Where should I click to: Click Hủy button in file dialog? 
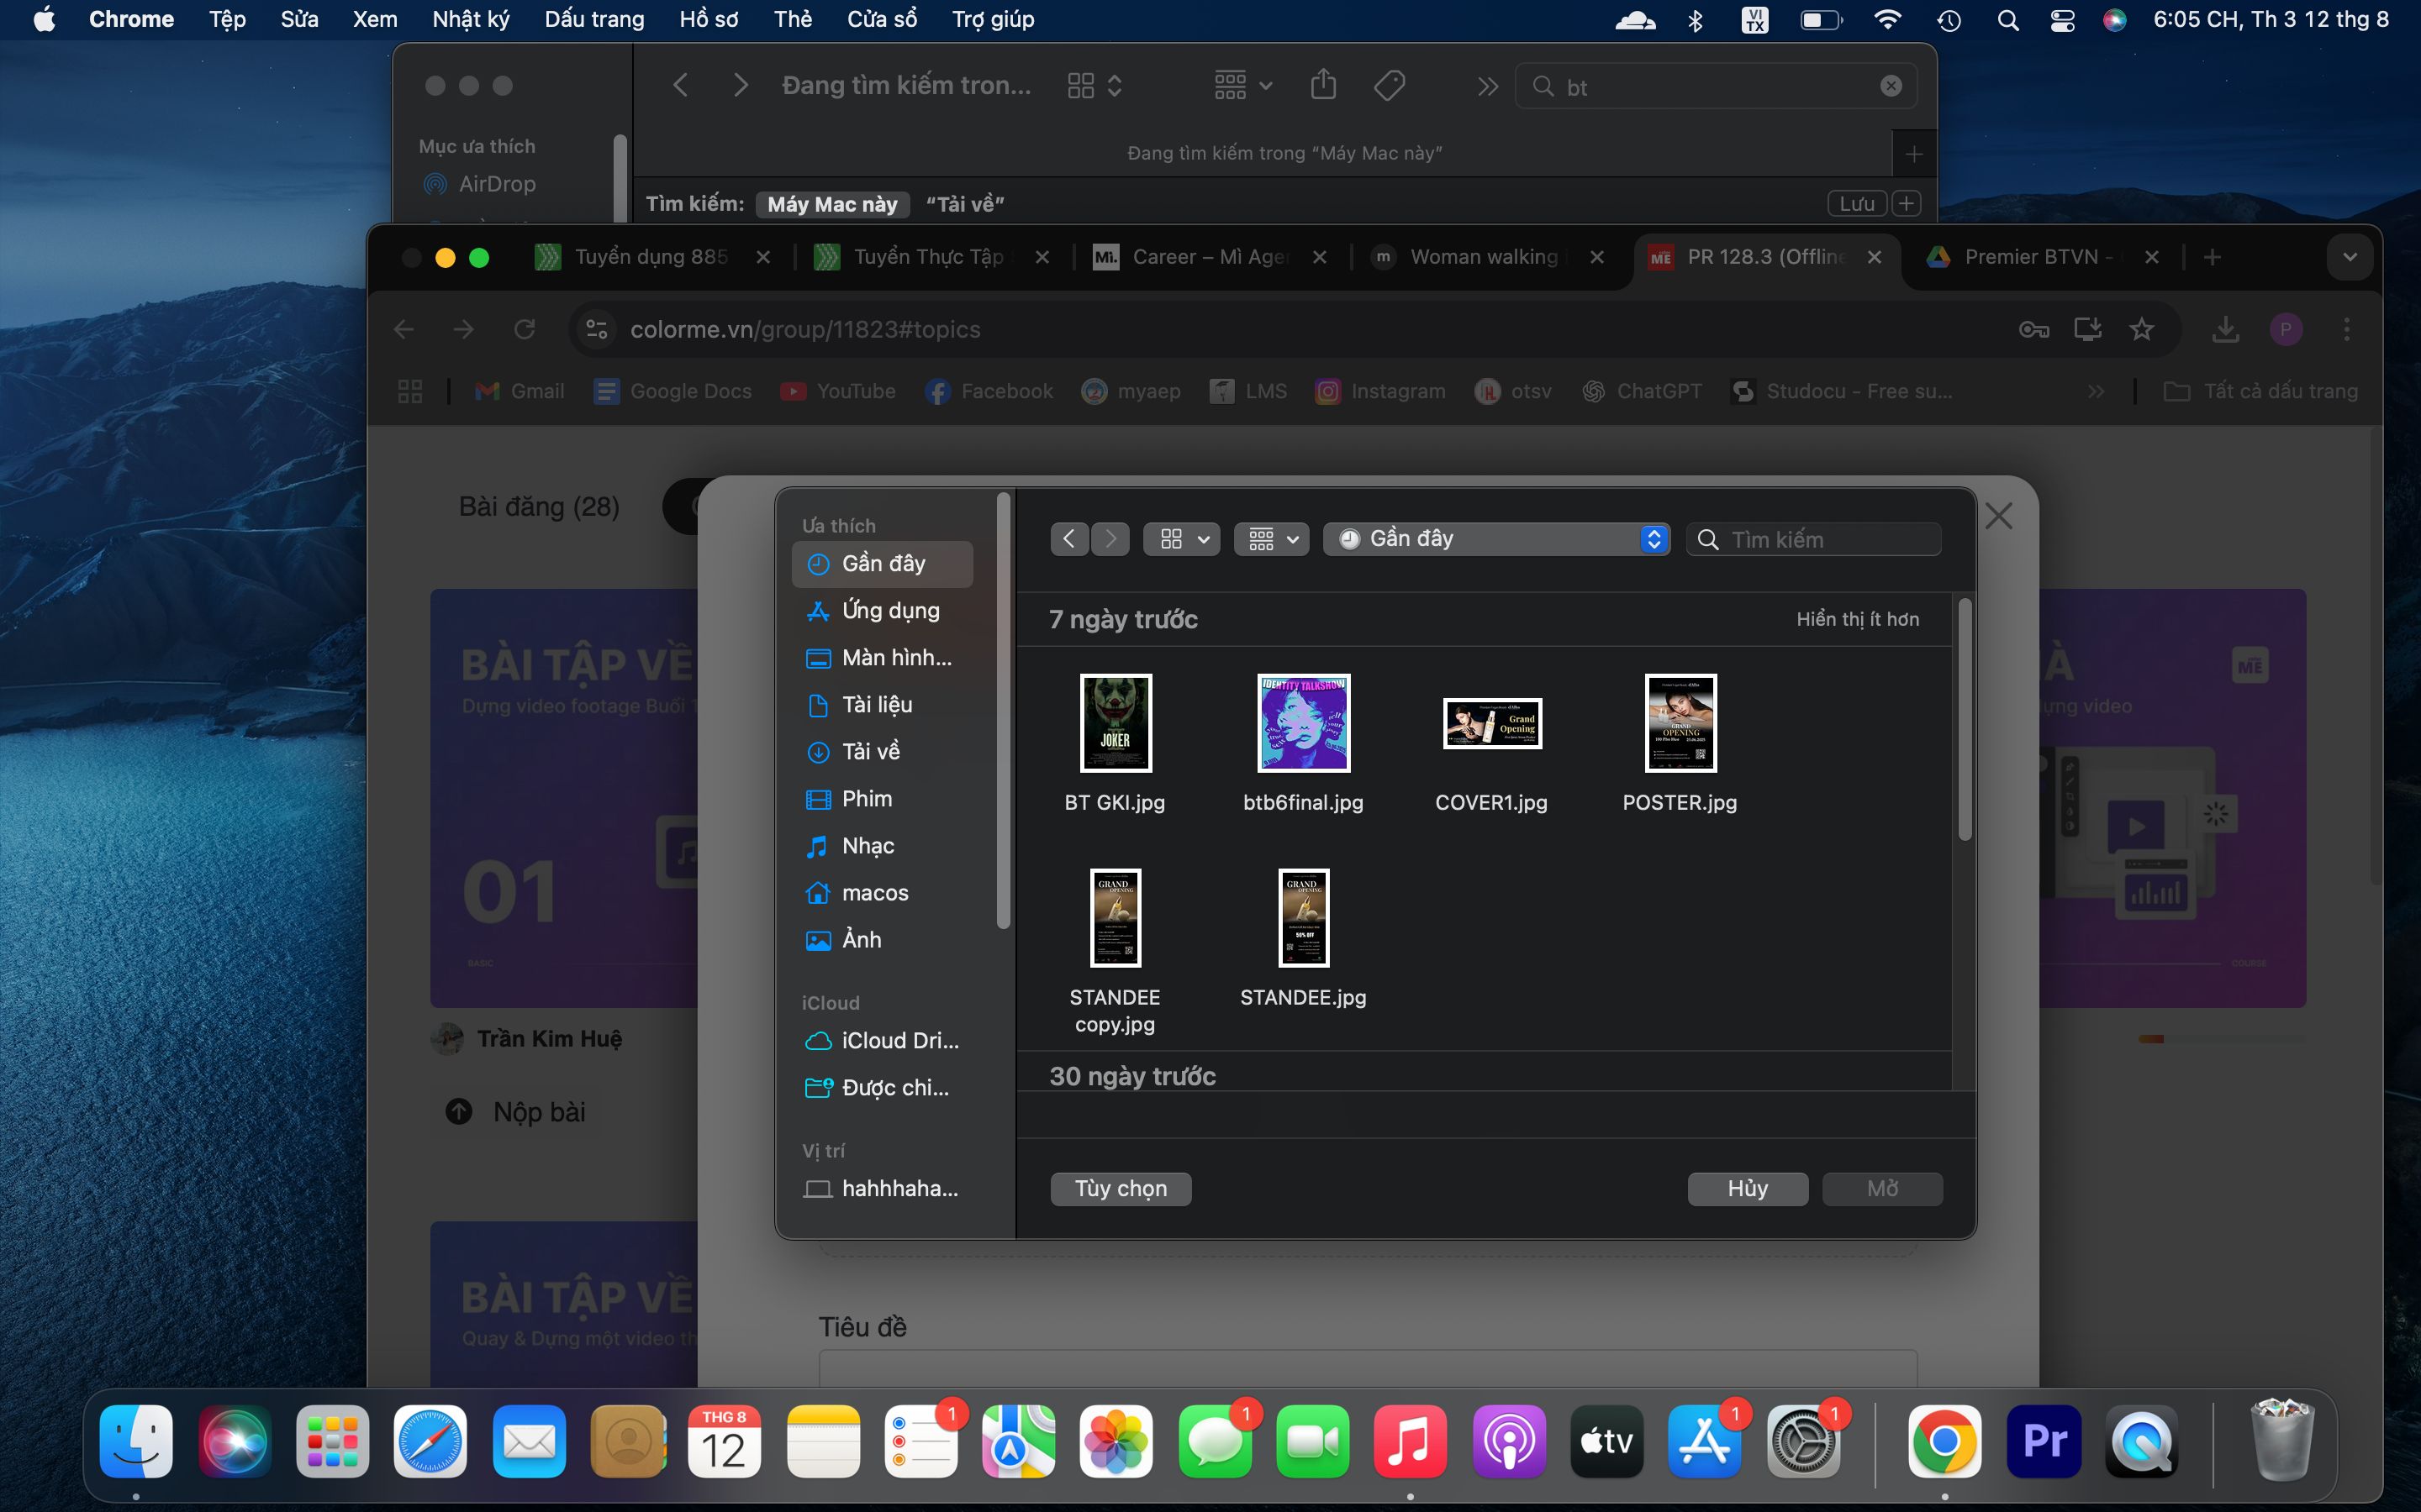(1748, 1189)
